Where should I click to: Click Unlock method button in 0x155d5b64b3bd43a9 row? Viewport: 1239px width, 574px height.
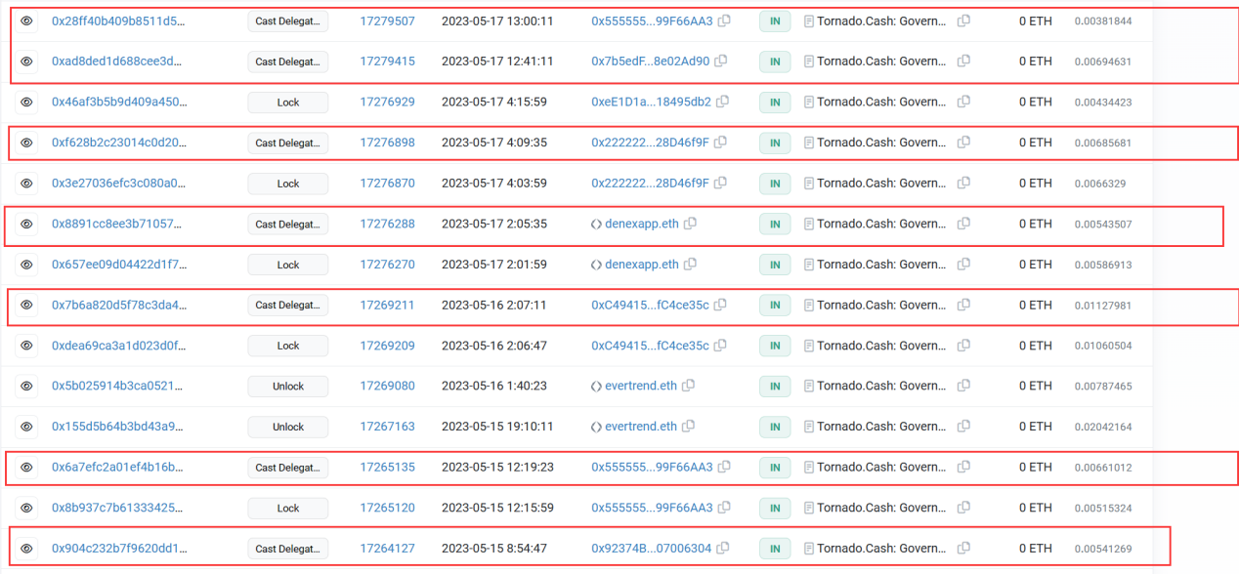tap(287, 427)
